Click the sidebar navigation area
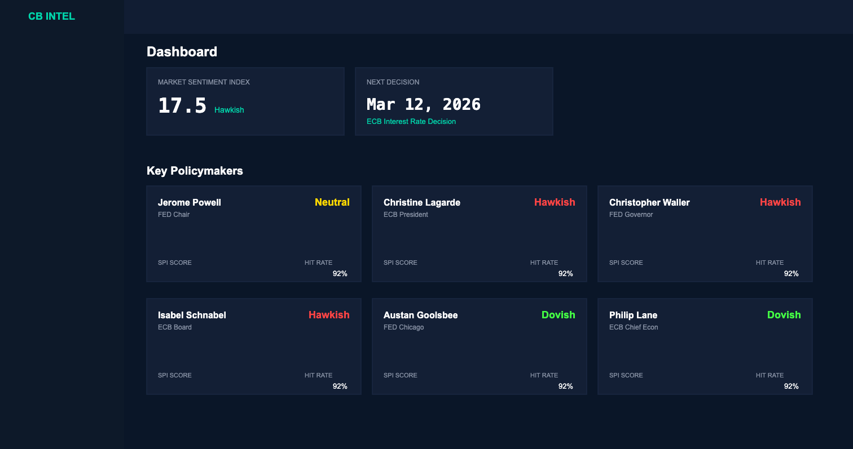Viewport: 853px width, 449px height. click(x=62, y=225)
